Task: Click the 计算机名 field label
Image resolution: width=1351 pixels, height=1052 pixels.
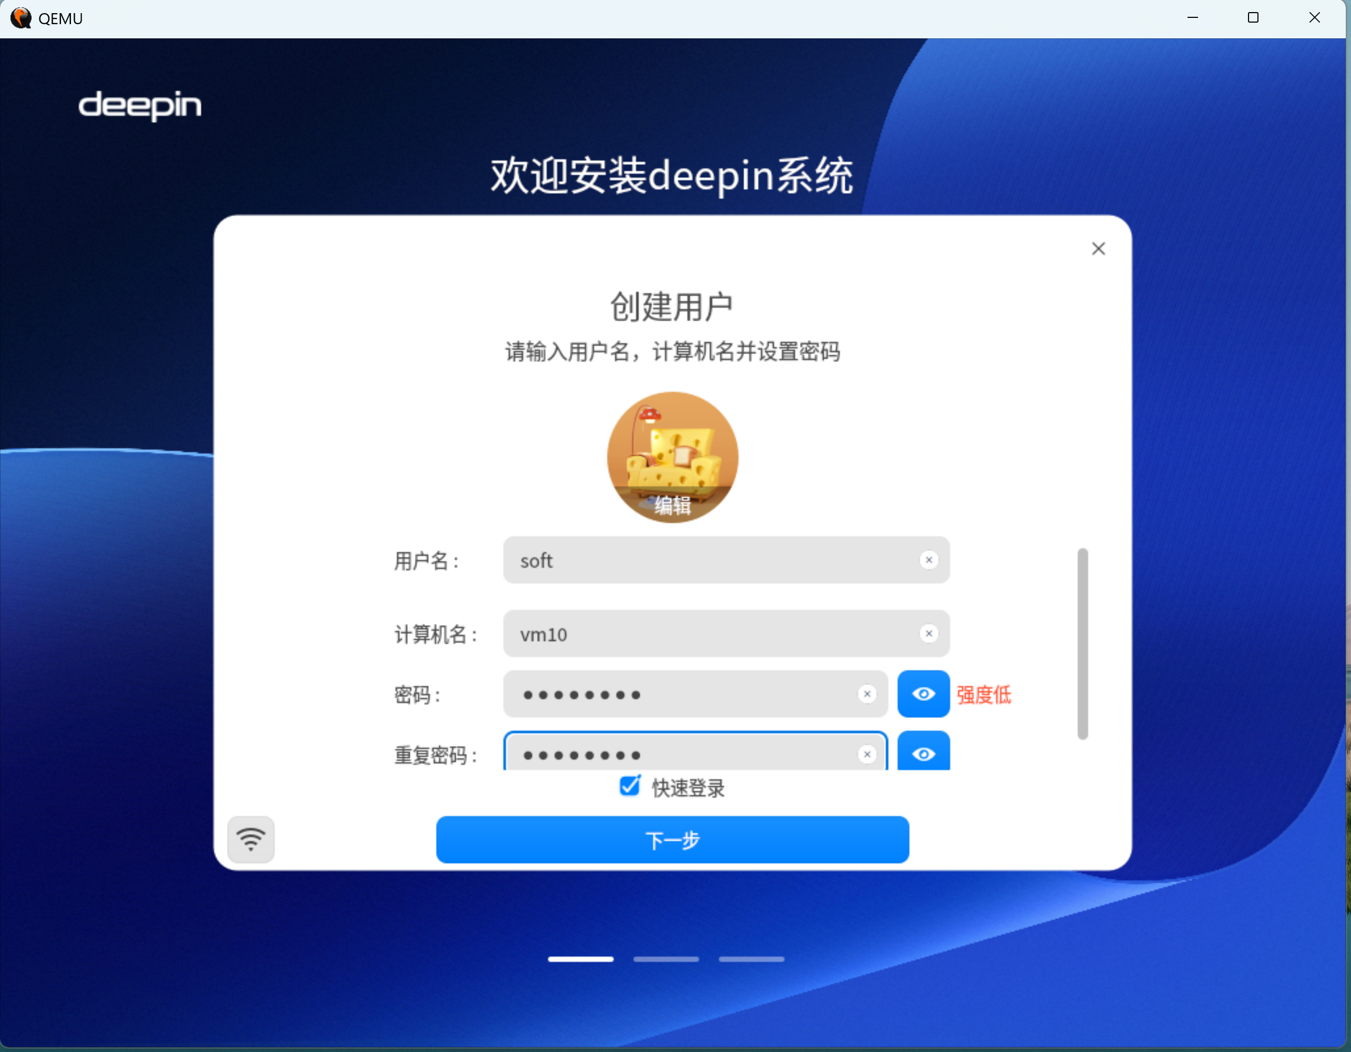Action: [435, 635]
